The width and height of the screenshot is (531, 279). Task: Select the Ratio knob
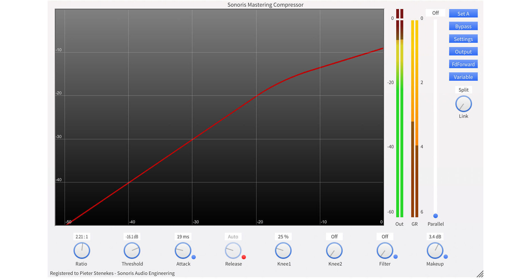pyautogui.click(x=82, y=251)
